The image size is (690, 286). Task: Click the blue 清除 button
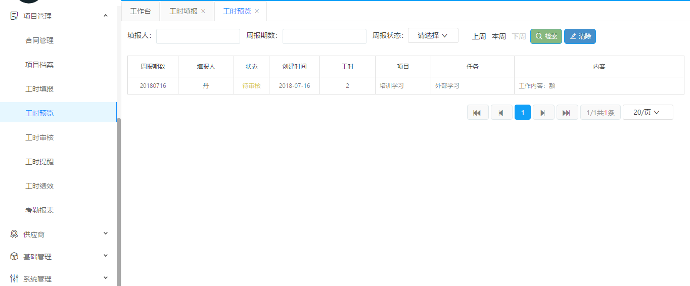(580, 36)
